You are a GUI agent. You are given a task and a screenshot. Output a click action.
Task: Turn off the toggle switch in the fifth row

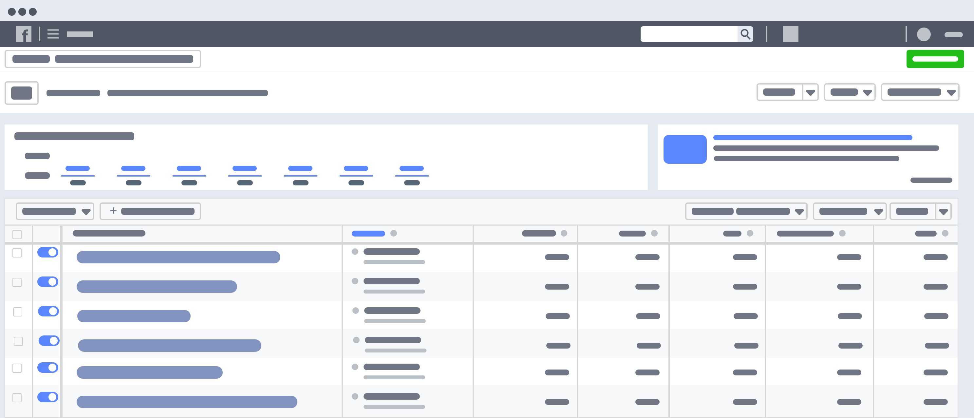[x=47, y=368]
